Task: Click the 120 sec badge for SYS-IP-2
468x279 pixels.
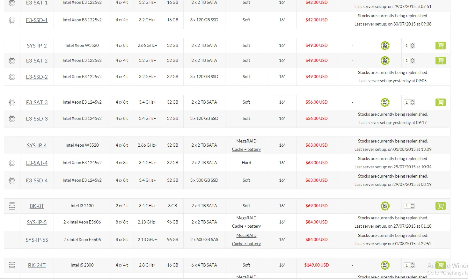Action: (x=385, y=46)
